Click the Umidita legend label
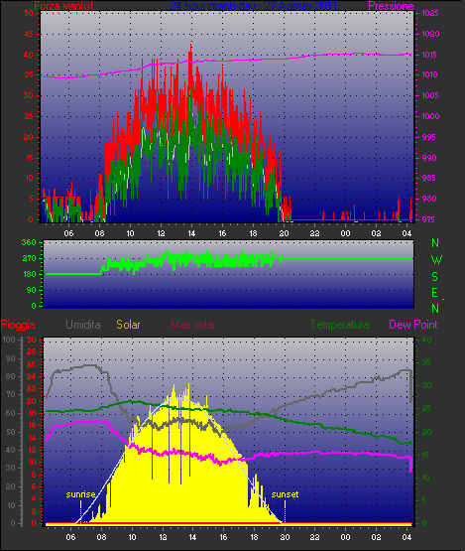The image size is (465, 551). pyautogui.click(x=83, y=325)
